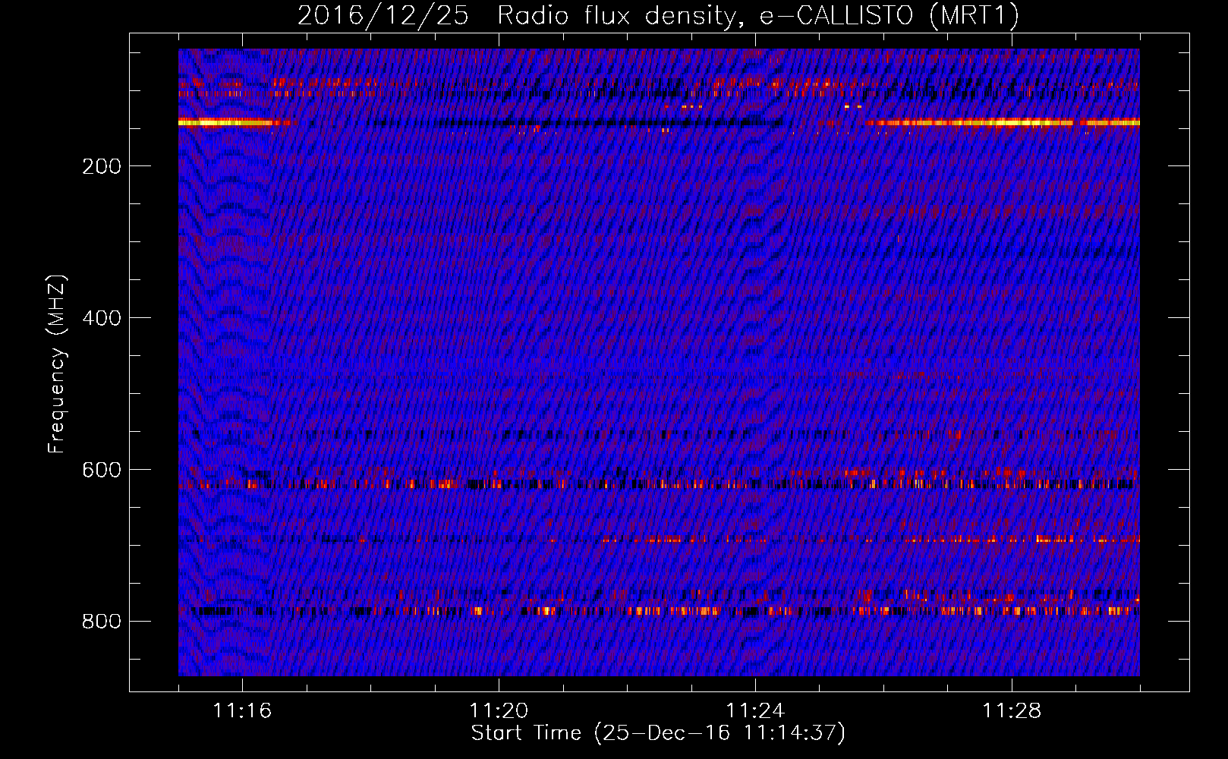Click the 11:20 time tick label
The height and width of the screenshot is (759, 1228).
pyautogui.click(x=499, y=710)
